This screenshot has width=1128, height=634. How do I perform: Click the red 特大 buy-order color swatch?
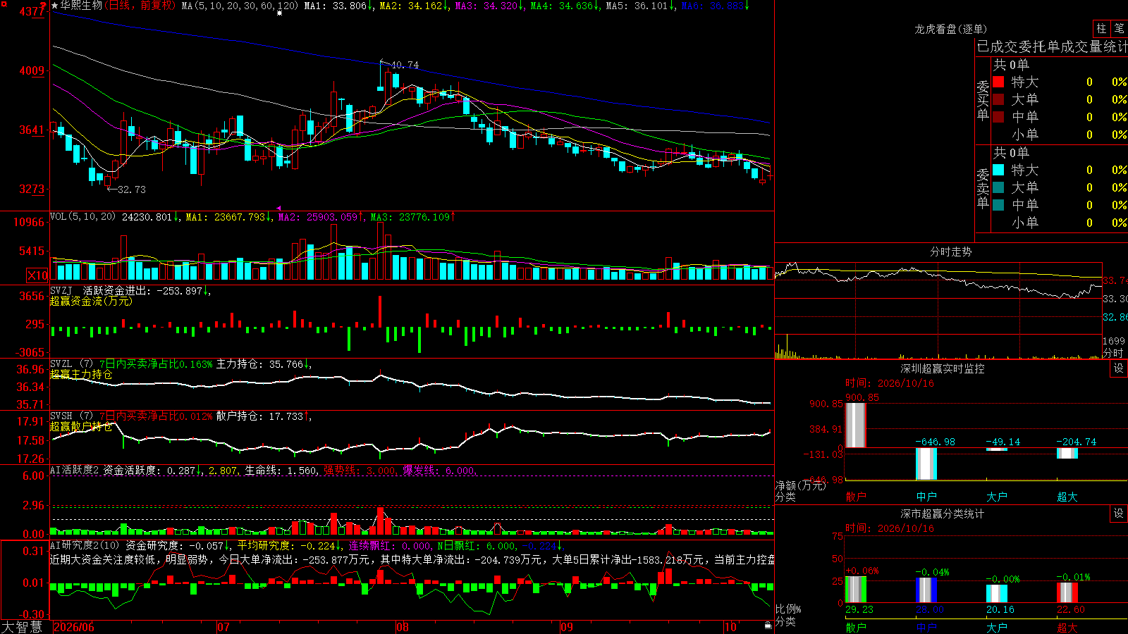coord(998,82)
